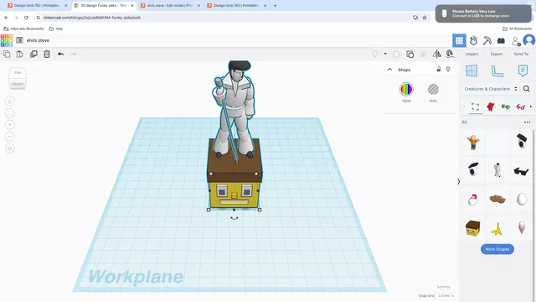
Task: Click the Home view button
Action: [9, 101]
